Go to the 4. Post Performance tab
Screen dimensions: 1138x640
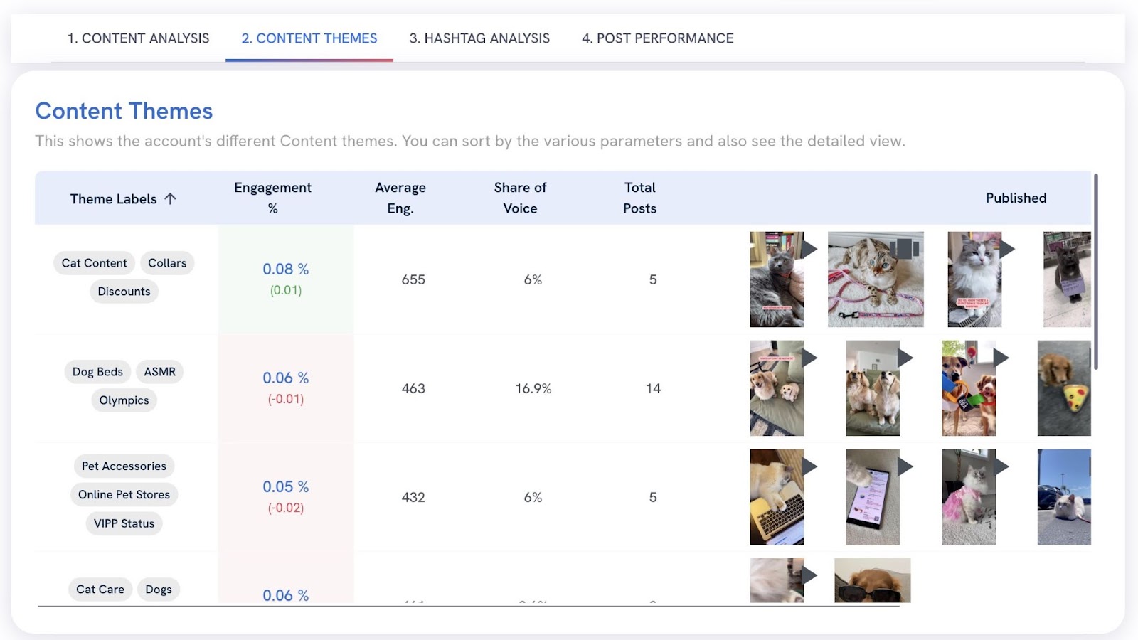point(657,38)
